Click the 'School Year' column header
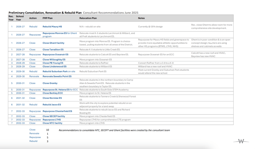The height and width of the screenshot is (149, 255). (20, 18)
